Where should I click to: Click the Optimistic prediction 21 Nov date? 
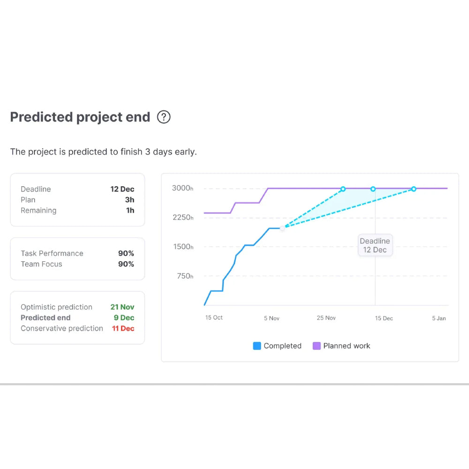point(122,307)
